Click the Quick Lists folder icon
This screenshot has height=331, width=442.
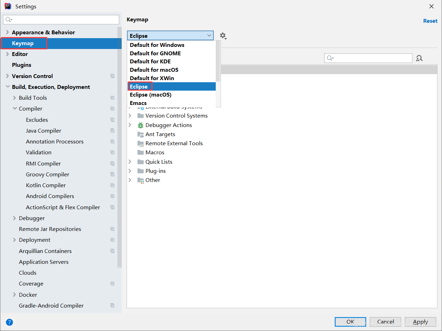pos(141,162)
